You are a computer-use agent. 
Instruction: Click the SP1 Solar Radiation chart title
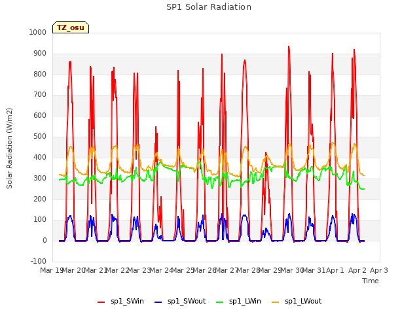(x=209, y=7)
